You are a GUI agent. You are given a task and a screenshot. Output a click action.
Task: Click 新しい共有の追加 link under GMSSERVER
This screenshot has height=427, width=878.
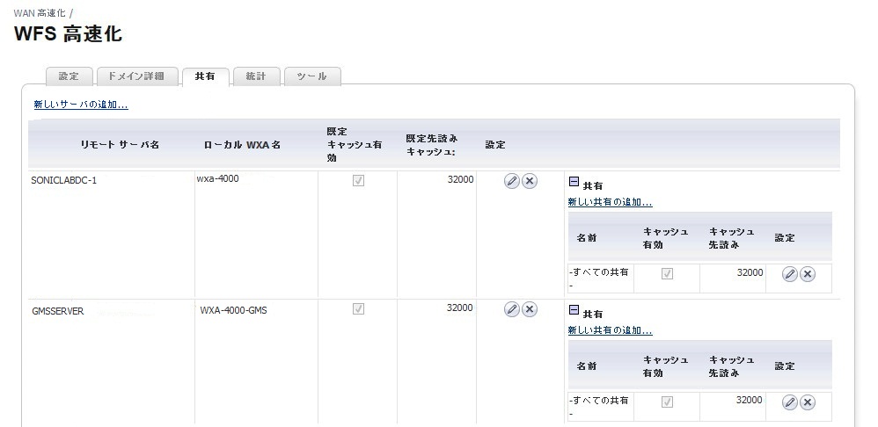tap(610, 330)
